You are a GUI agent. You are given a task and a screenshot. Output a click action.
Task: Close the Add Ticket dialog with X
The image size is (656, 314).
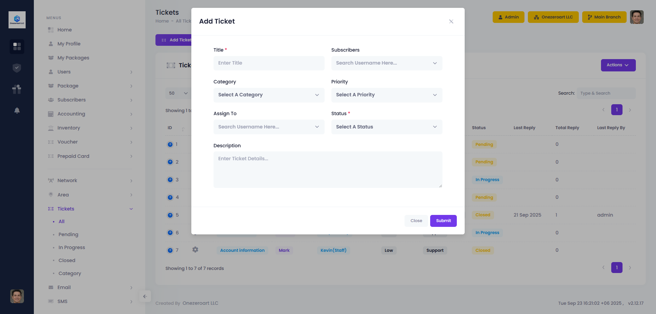click(451, 22)
